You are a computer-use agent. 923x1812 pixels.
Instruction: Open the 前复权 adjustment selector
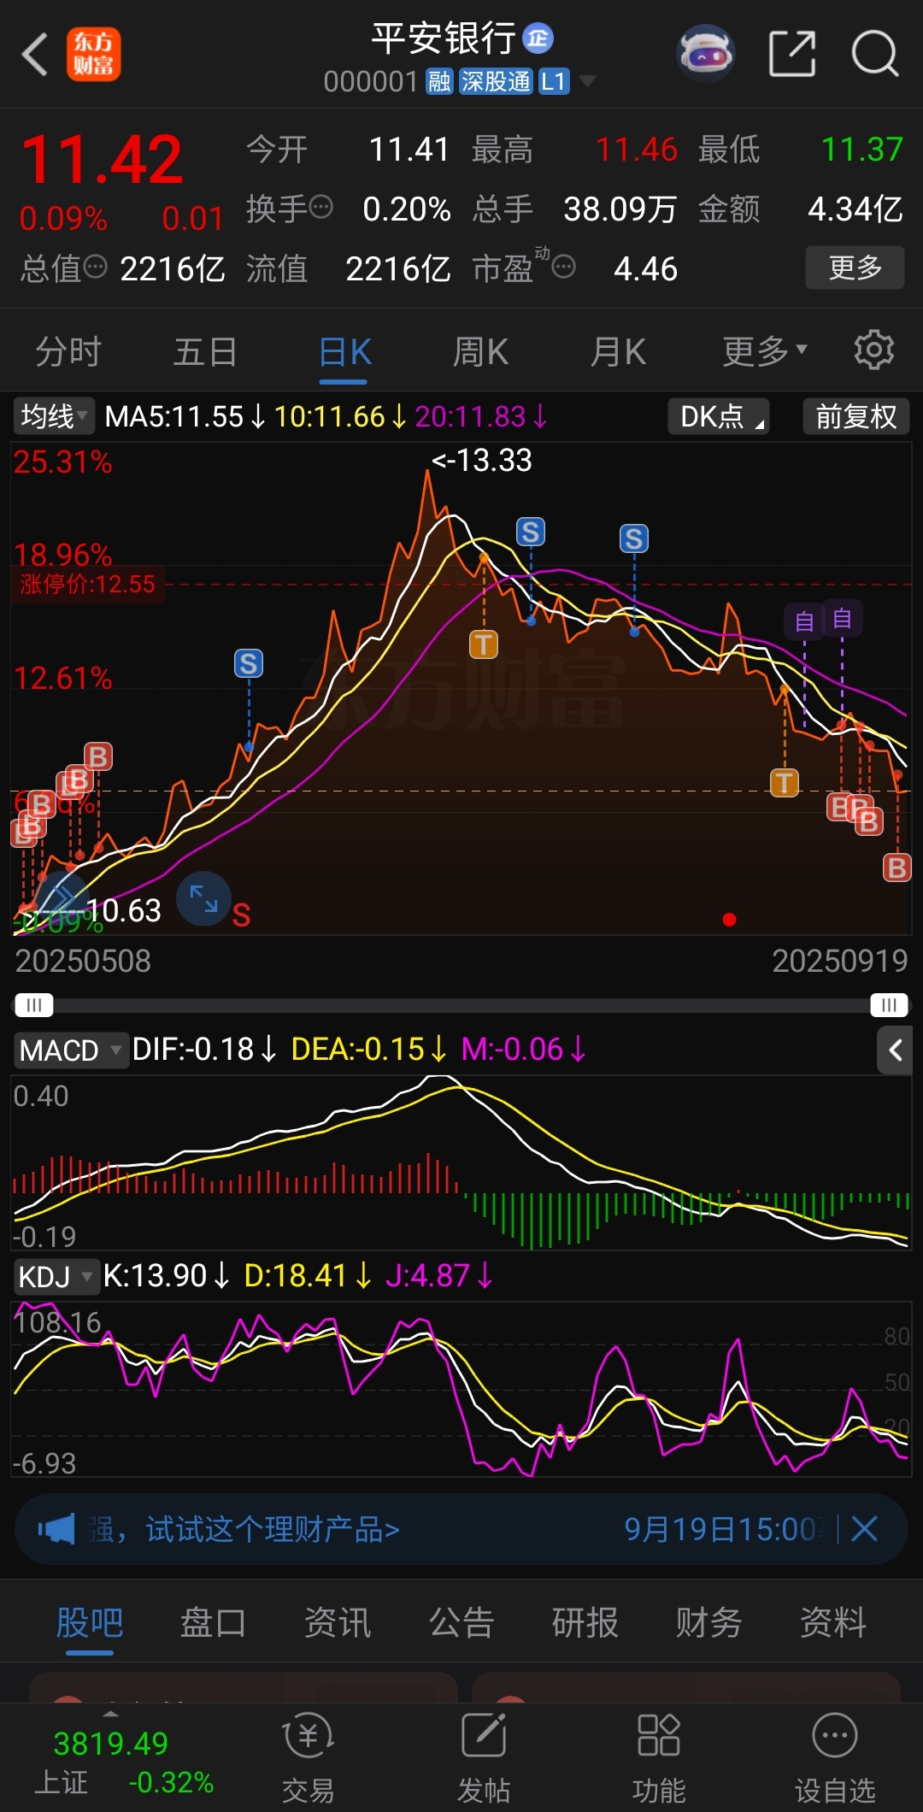(855, 416)
